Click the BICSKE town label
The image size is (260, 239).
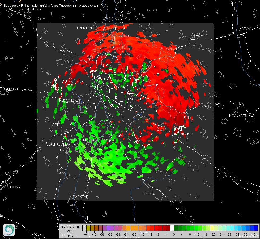click(x=12, y=89)
